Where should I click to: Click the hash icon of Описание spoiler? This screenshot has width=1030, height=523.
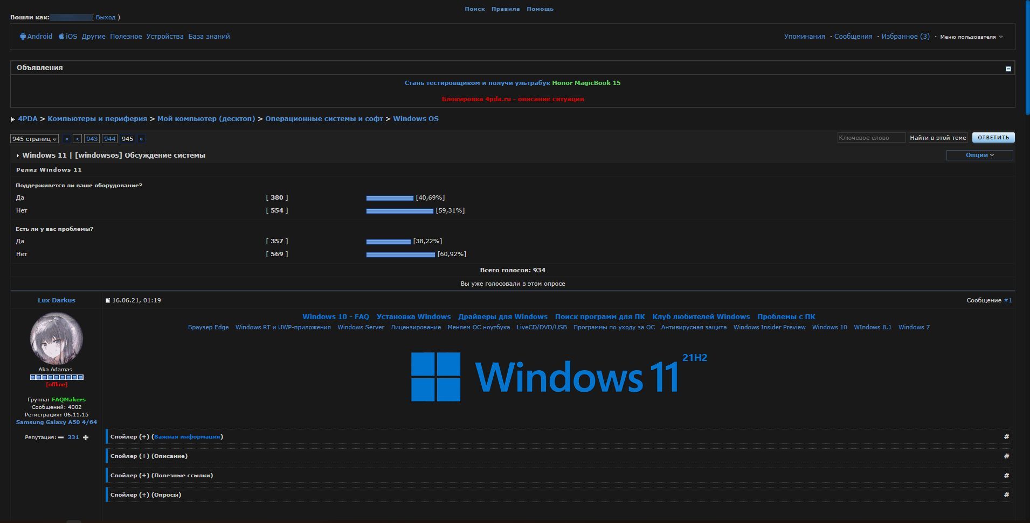(x=1006, y=456)
